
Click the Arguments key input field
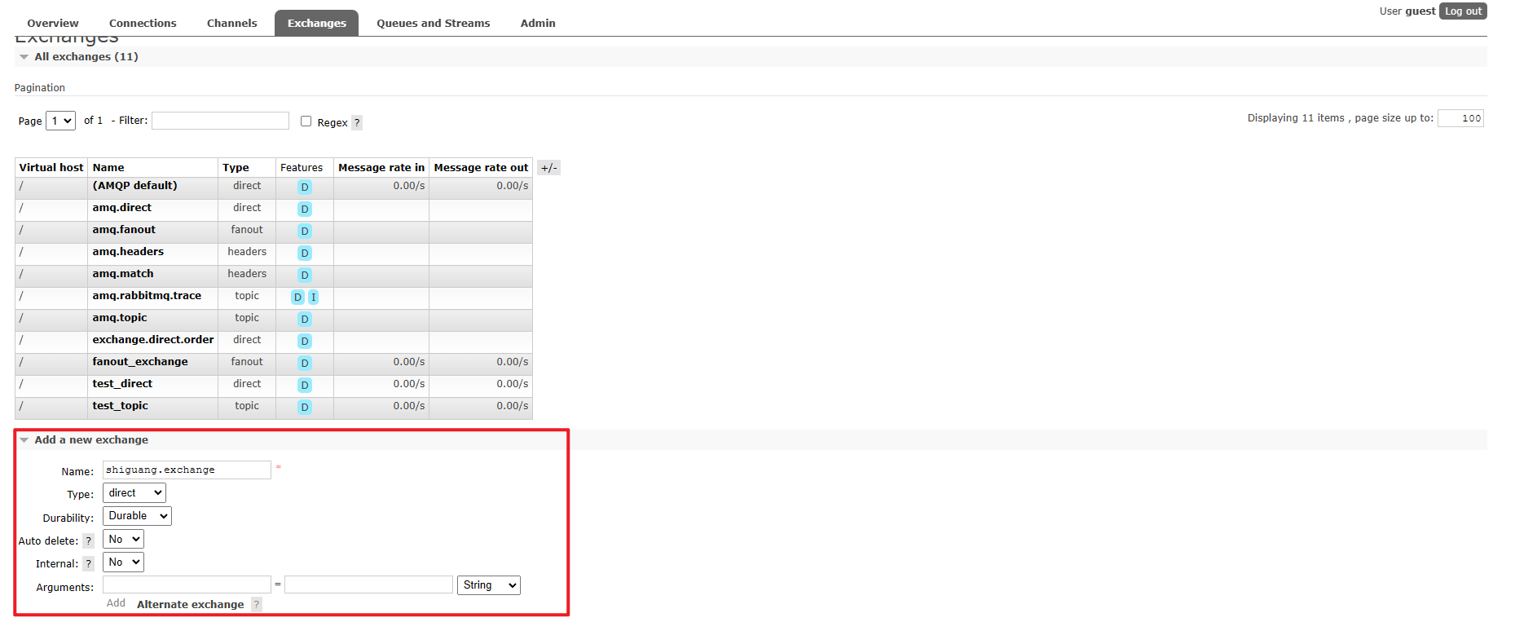pos(187,585)
